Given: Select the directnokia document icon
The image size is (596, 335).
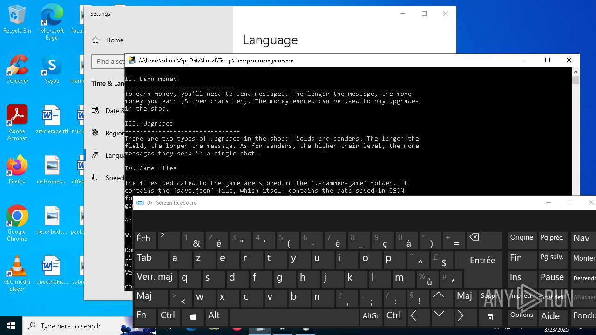Looking at the screenshot, I should [x=52, y=270].
